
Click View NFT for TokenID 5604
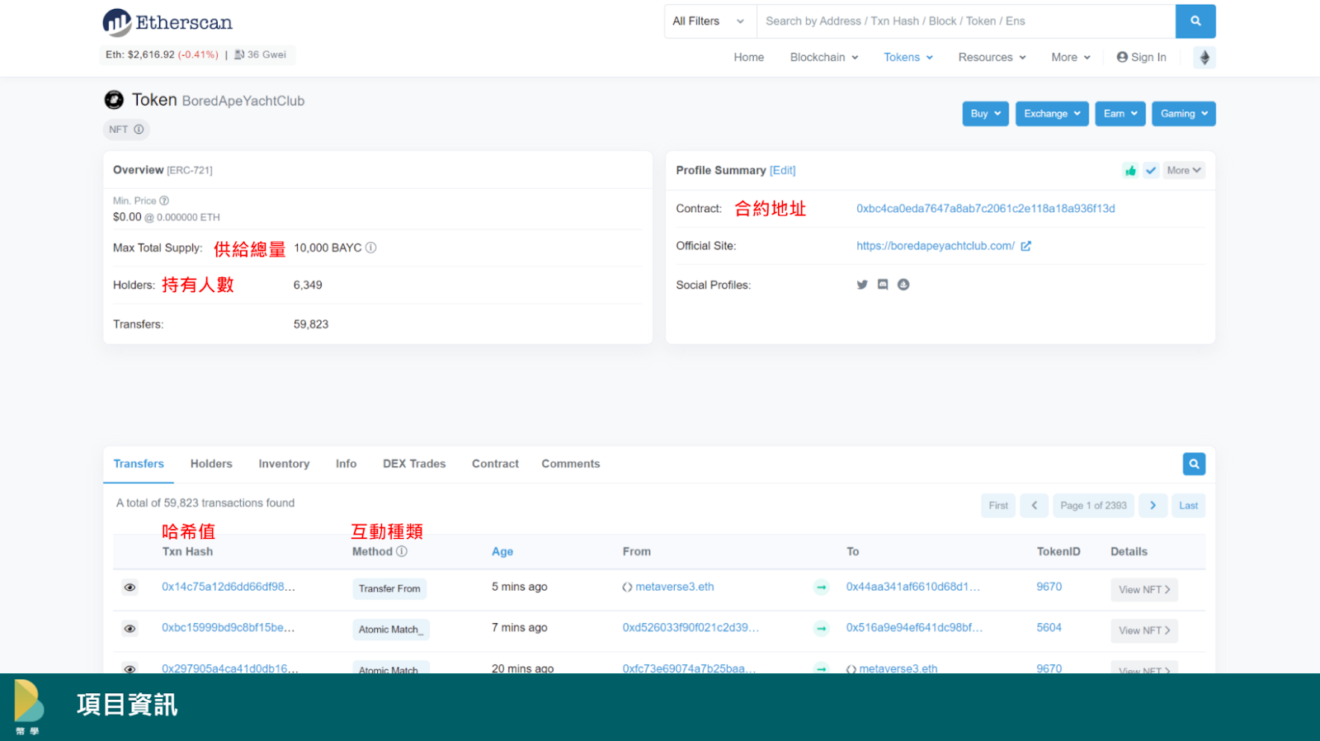pyautogui.click(x=1144, y=630)
